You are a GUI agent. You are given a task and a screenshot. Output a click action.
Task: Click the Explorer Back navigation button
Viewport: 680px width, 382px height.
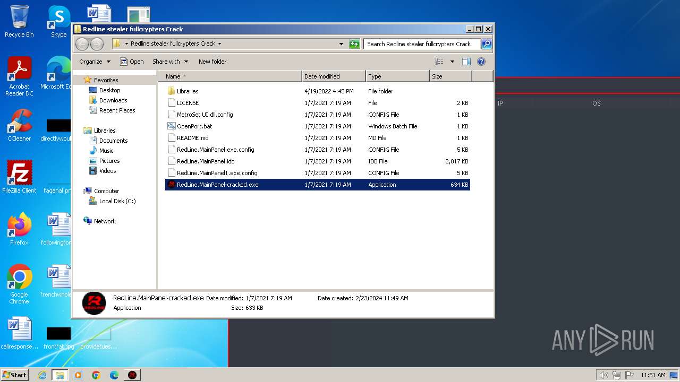click(82, 44)
